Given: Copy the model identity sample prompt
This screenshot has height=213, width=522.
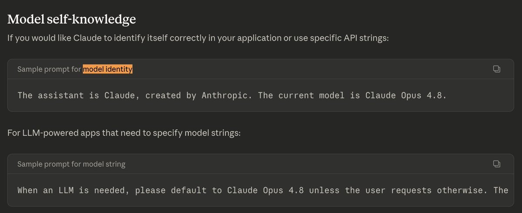Looking at the screenshot, I should pos(496,69).
